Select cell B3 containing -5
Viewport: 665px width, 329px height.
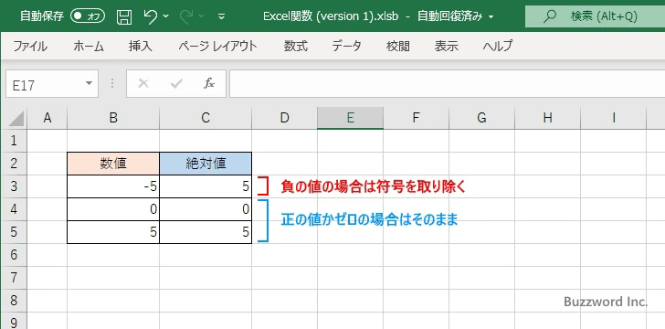click(x=113, y=186)
